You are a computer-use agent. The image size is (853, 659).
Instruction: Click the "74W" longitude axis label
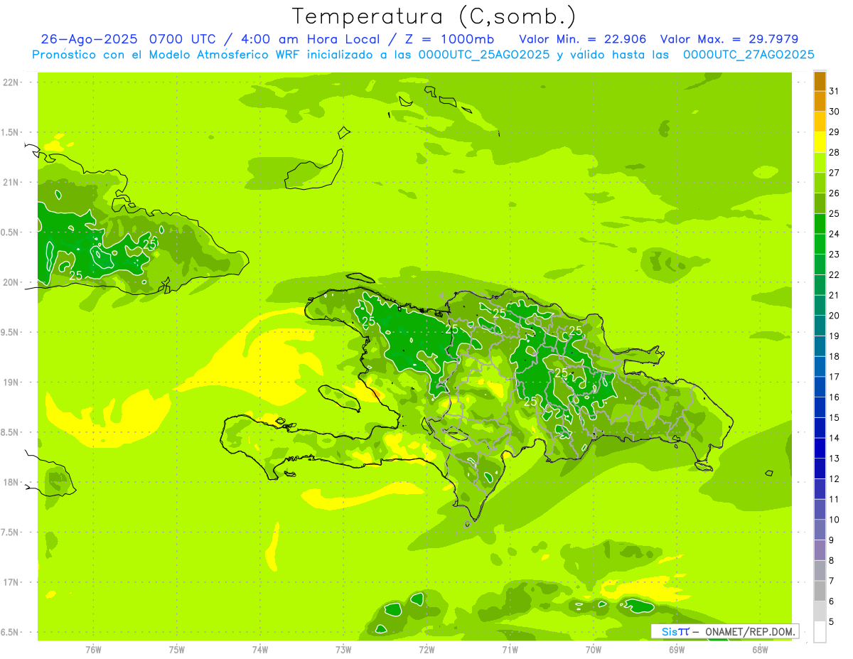click(x=259, y=650)
